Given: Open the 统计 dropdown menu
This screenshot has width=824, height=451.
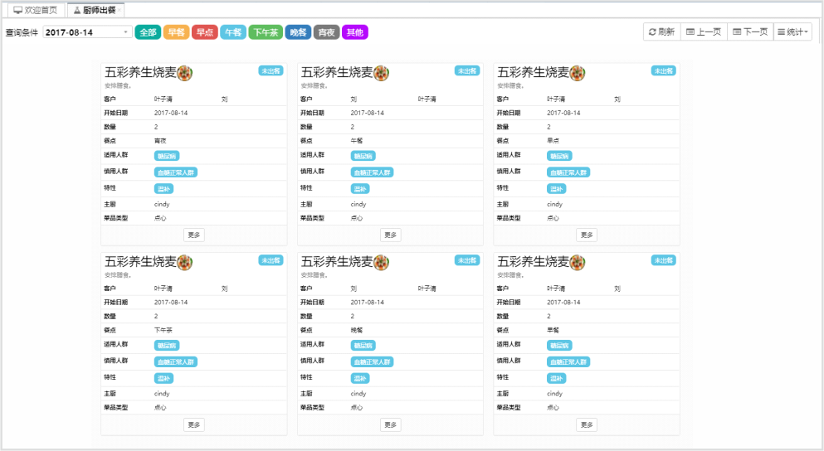Looking at the screenshot, I should click(792, 32).
